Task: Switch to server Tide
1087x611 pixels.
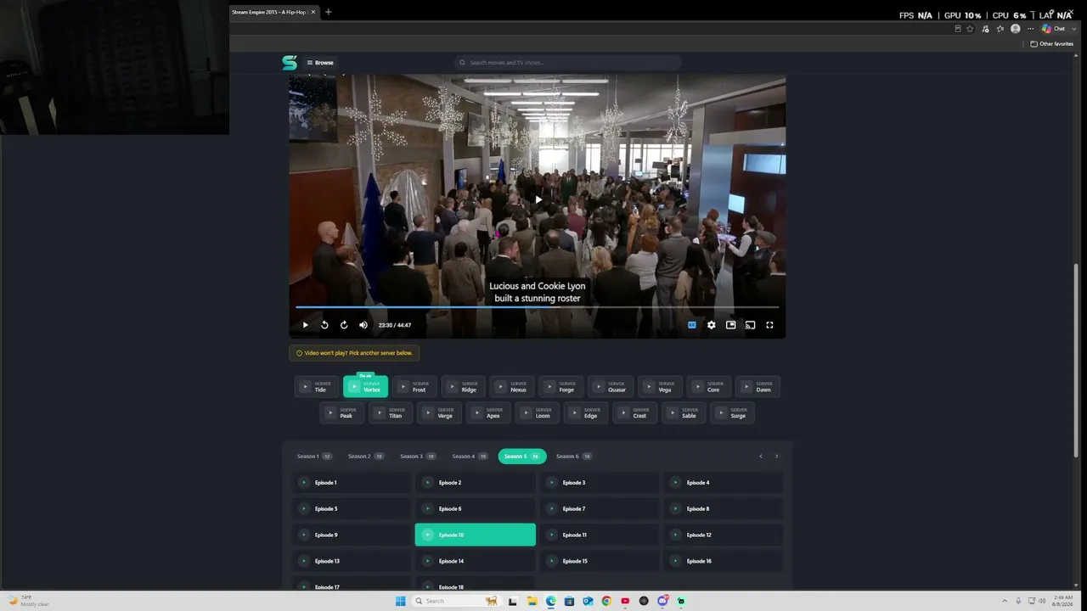Action: point(317,387)
